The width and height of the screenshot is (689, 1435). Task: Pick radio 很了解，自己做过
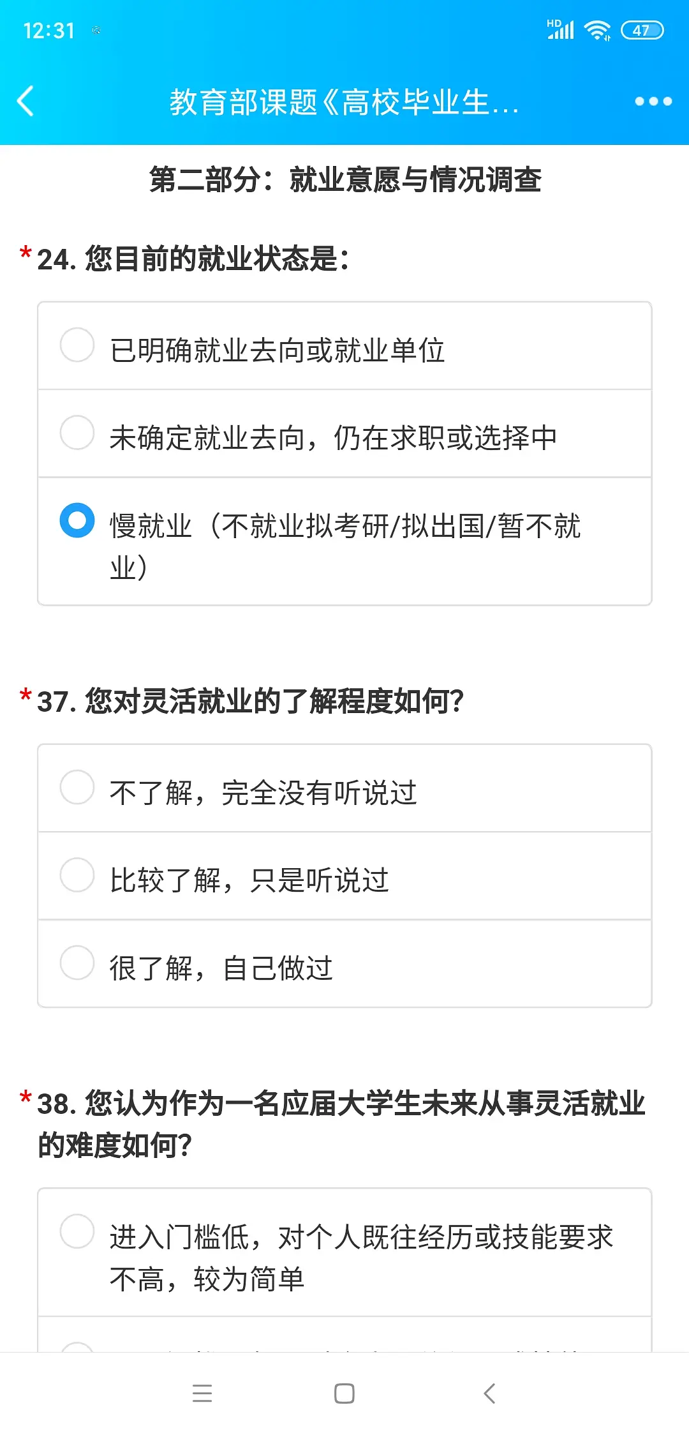(x=77, y=963)
